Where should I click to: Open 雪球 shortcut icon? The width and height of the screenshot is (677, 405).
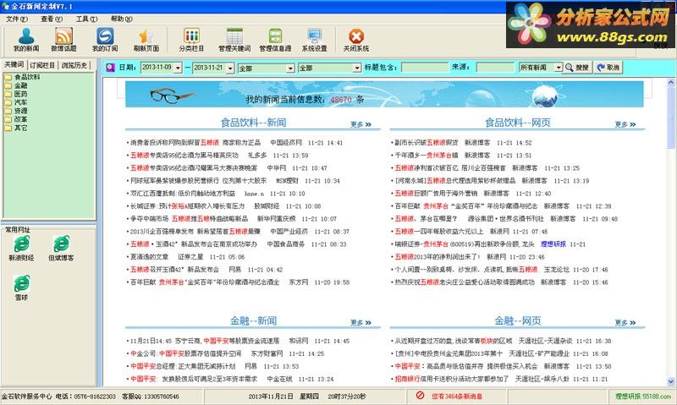point(21,287)
